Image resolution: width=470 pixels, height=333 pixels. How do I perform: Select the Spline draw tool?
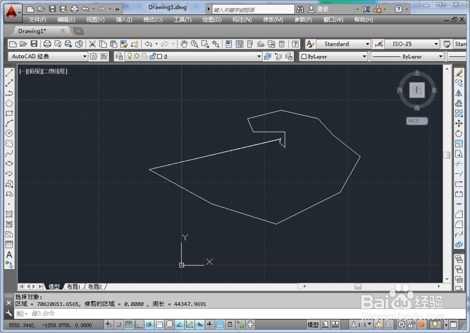click(9, 154)
